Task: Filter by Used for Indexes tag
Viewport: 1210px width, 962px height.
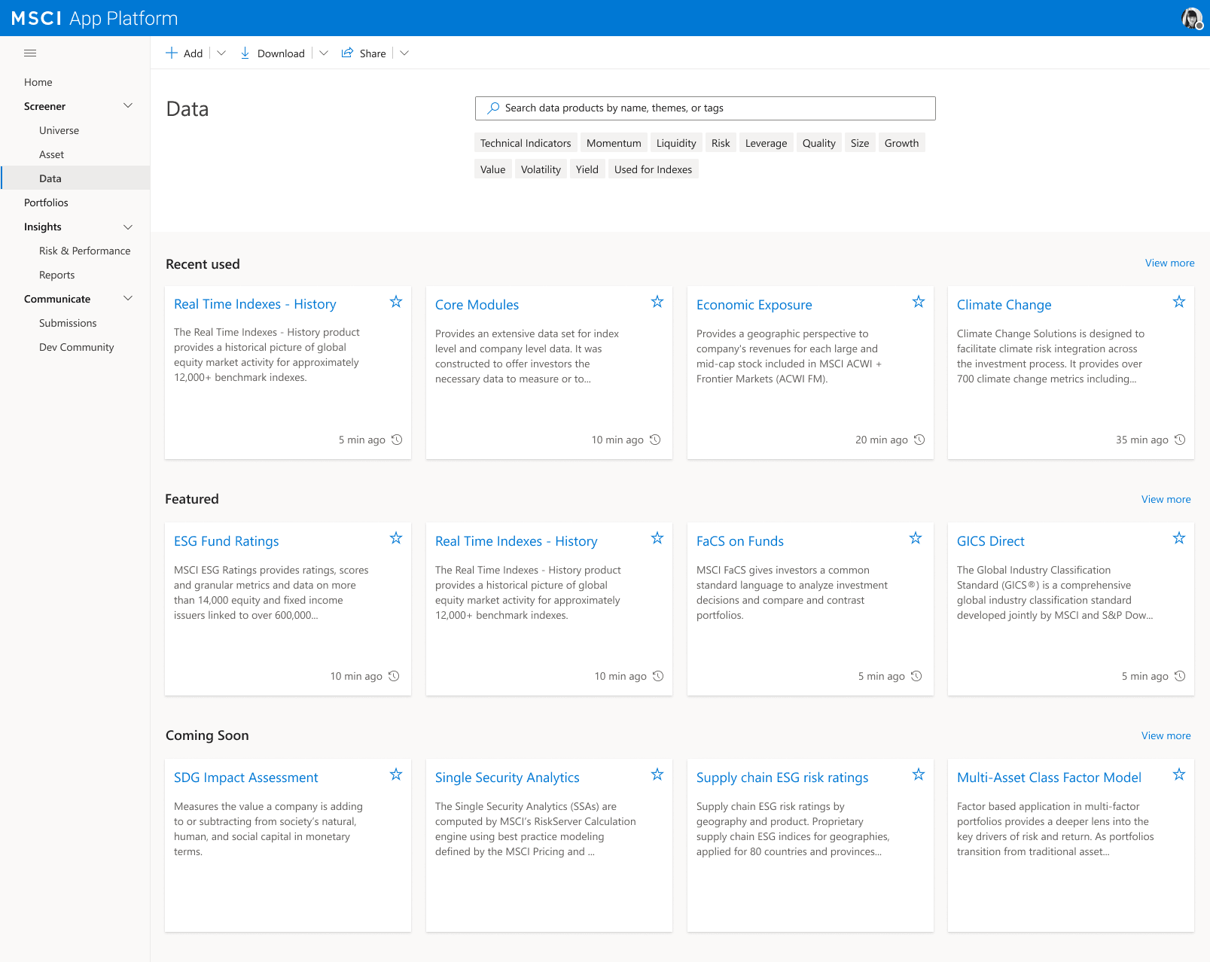Action: click(x=653, y=169)
